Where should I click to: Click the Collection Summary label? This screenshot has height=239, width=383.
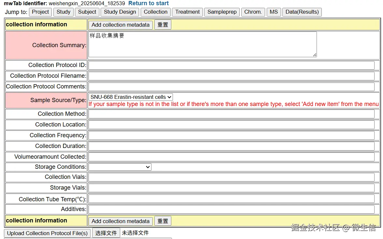tap(59, 45)
